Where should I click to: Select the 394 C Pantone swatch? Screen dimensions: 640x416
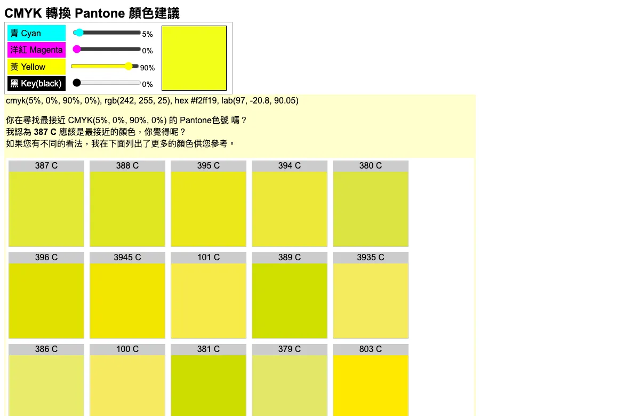pyautogui.click(x=290, y=204)
